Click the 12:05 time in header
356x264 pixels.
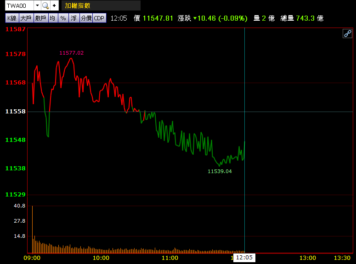[x=119, y=18]
